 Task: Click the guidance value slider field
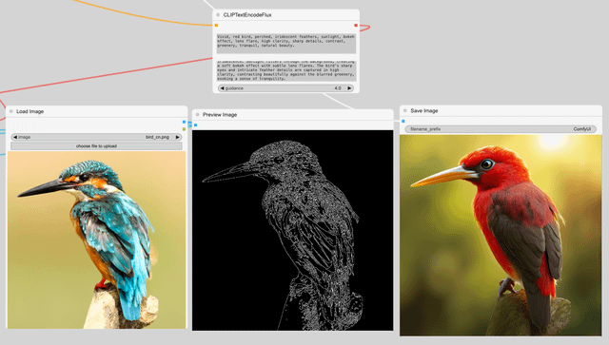click(285, 88)
